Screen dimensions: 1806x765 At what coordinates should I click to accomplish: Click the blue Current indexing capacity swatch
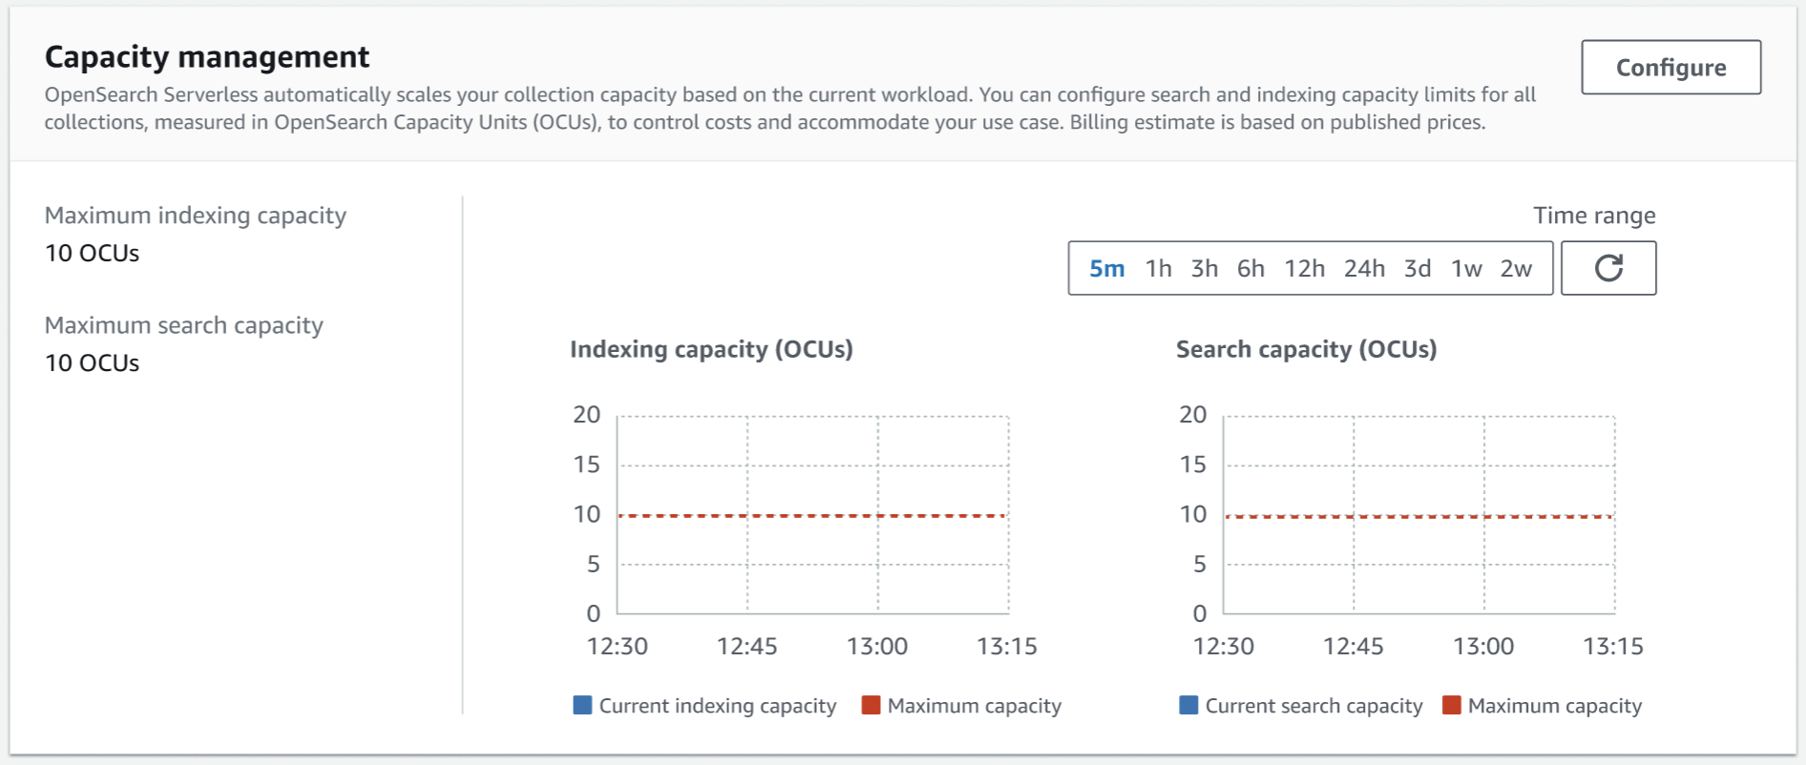tap(582, 705)
